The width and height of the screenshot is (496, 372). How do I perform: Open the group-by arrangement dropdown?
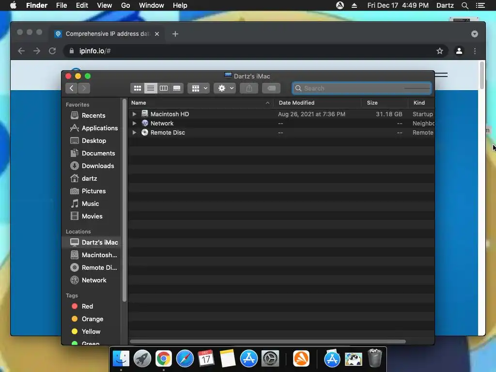pyautogui.click(x=199, y=88)
